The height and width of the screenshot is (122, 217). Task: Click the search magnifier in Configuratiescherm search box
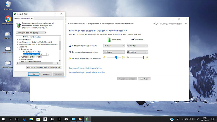tap(186, 24)
